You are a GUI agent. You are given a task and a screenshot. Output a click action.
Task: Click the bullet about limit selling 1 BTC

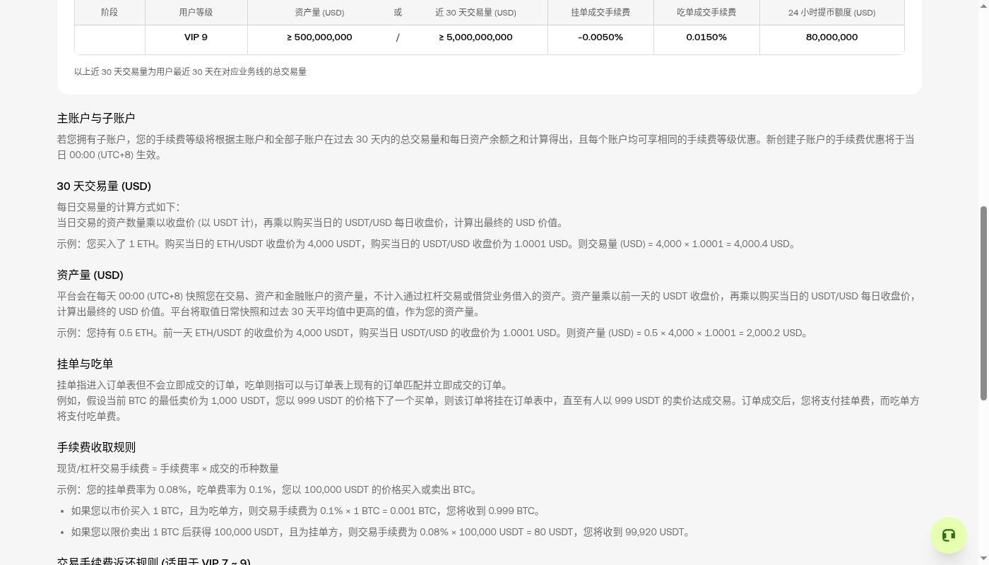pyautogui.click(x=381, y=532)
